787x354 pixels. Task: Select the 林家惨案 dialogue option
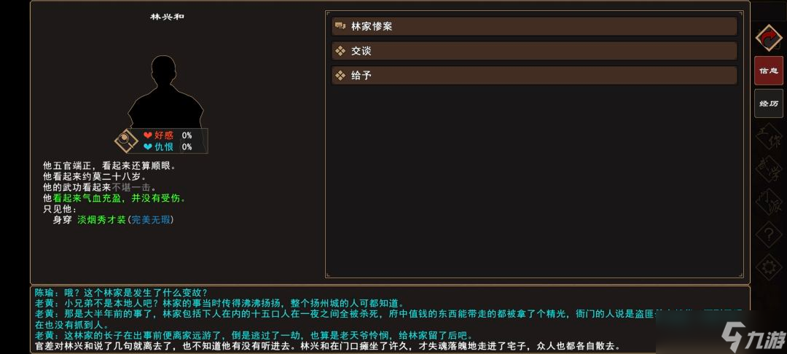[x=534, y=26]
